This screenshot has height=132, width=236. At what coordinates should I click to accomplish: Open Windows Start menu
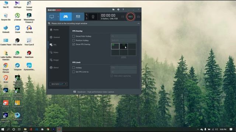coord(3,129)
